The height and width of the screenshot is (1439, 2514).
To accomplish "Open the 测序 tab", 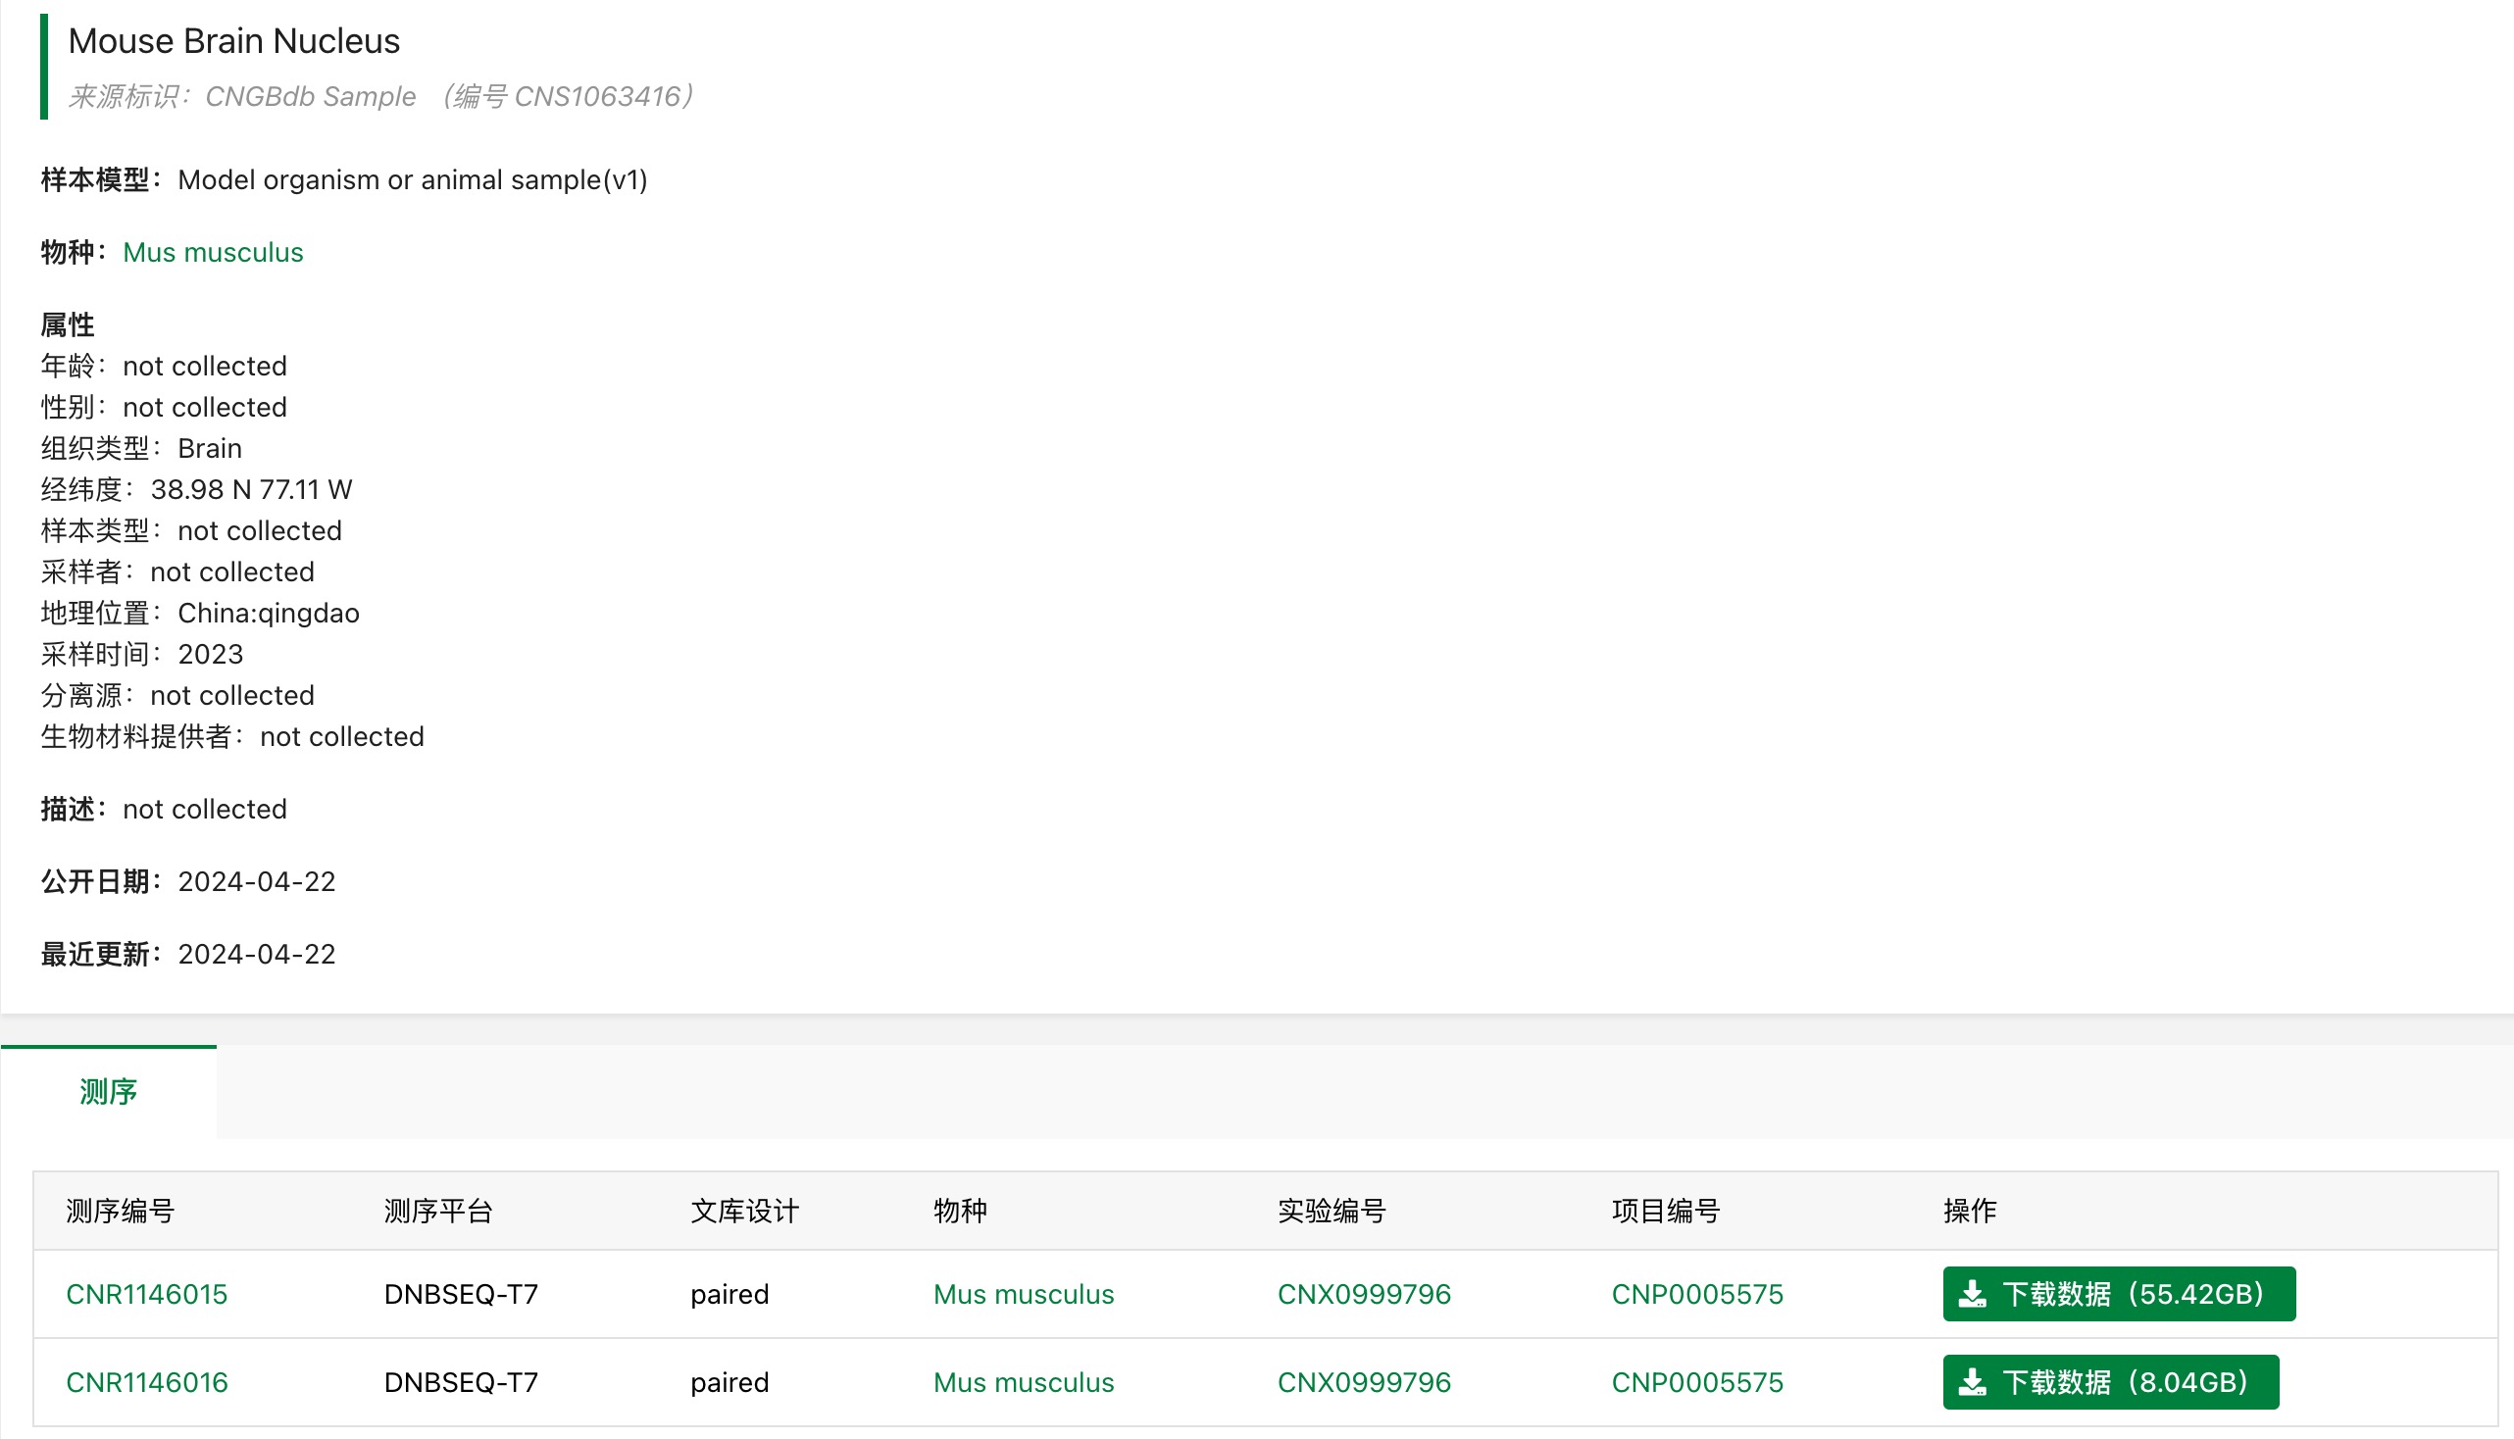I will [x=108, y=1092].
